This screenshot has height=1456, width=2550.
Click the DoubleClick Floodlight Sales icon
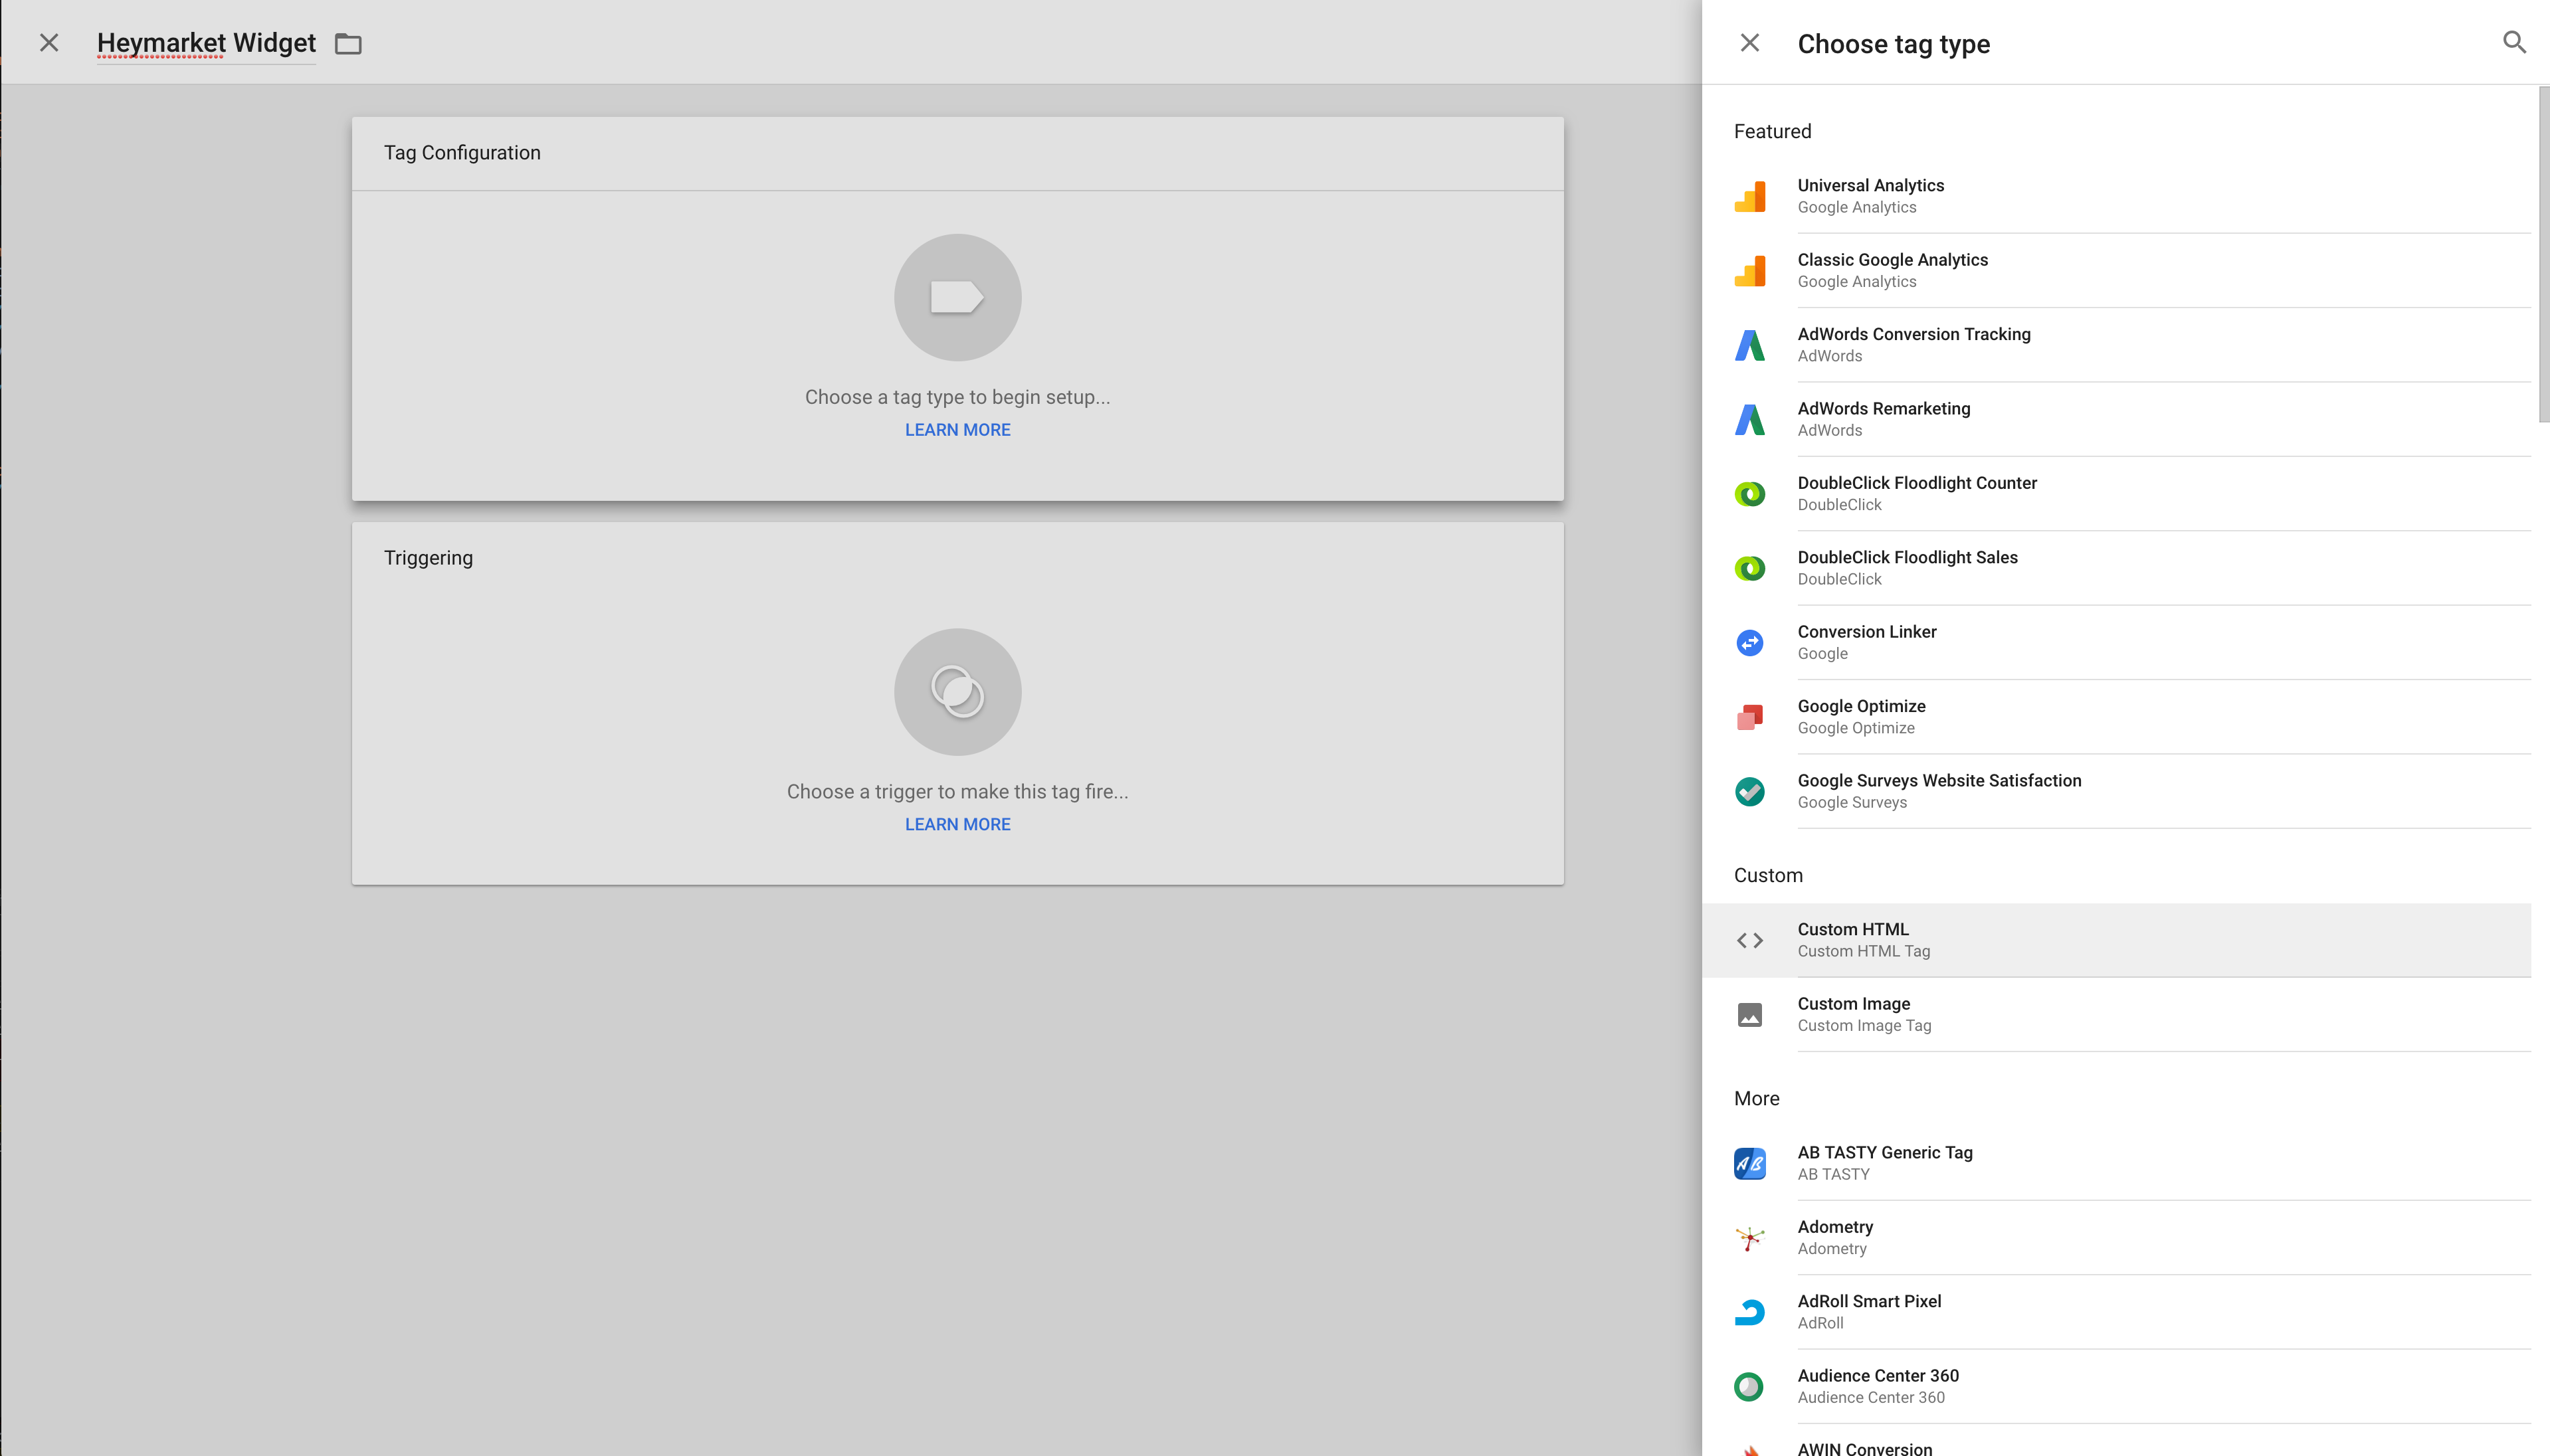pos(1749,568)
